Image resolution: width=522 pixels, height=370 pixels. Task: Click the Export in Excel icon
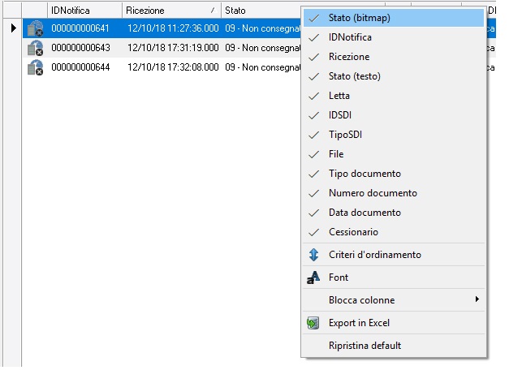(x=313, y=323)
